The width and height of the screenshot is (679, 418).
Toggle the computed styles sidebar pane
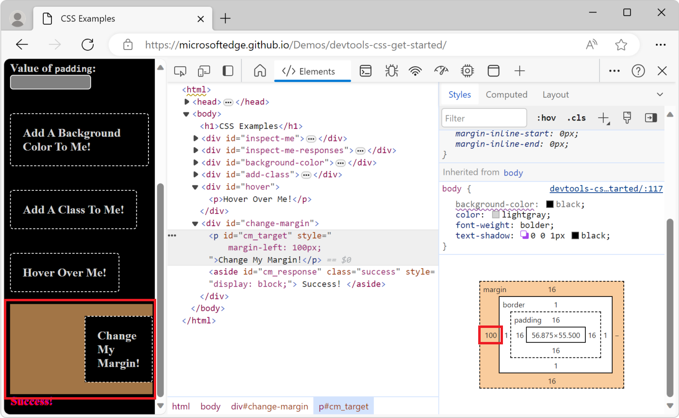[650, 118]
